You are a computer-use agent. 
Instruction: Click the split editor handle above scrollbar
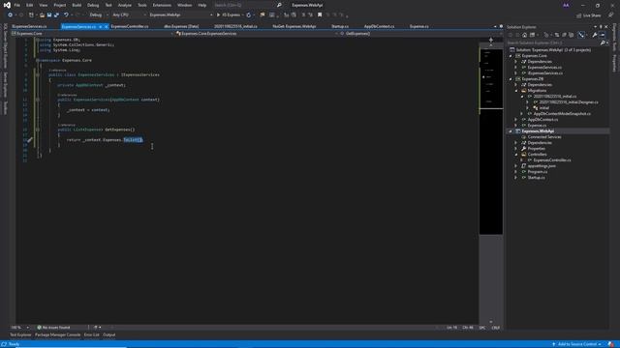tap(491, 40)
